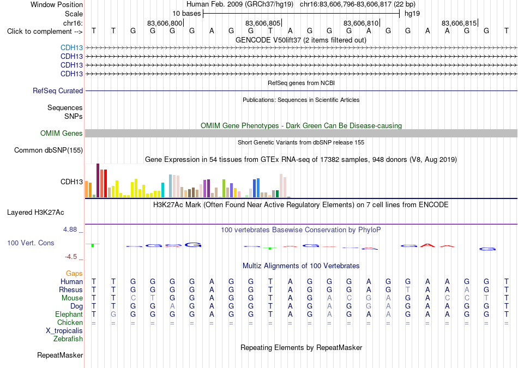Click the CDH13 label beside the GTEx bar chart
This screenshot has height=368, width=518.
tap(71, 182)
